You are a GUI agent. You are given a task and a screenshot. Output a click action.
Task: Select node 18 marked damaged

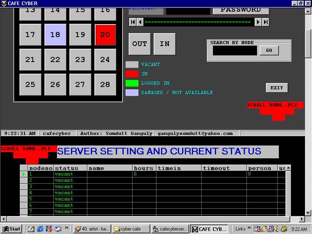pyautogui.click(x=55, y=35)
